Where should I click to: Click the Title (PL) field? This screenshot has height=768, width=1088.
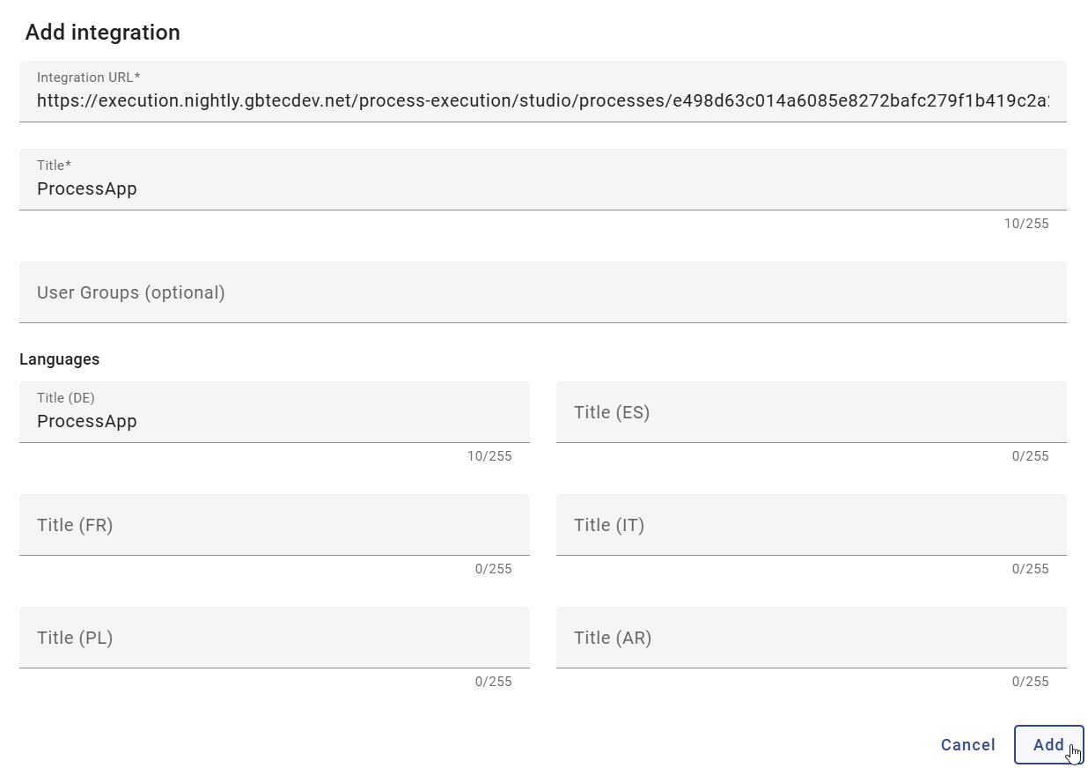click(x=274, y=638)
